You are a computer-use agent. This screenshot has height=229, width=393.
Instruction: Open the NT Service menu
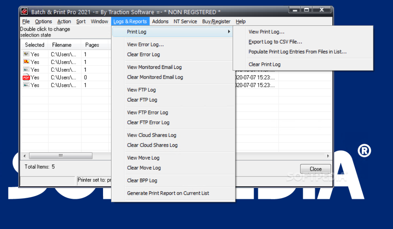[x=185, y=21]
